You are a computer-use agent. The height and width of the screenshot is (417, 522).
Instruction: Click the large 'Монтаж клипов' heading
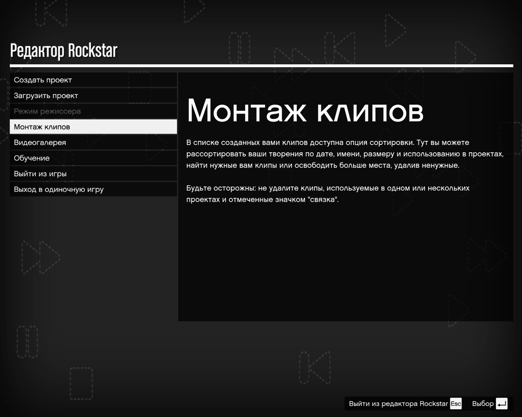[305, 110]
